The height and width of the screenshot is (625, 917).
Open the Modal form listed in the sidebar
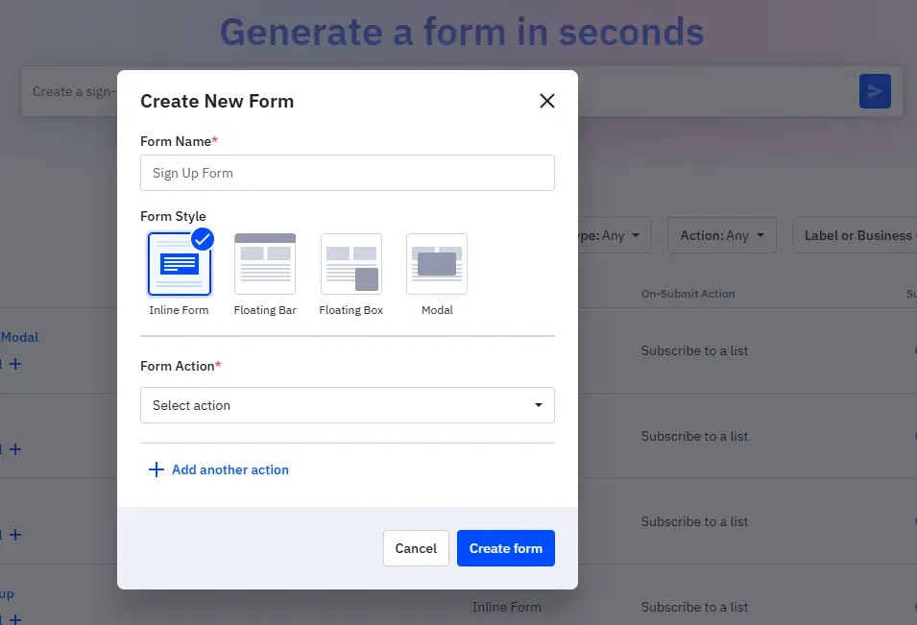(21, 337)
